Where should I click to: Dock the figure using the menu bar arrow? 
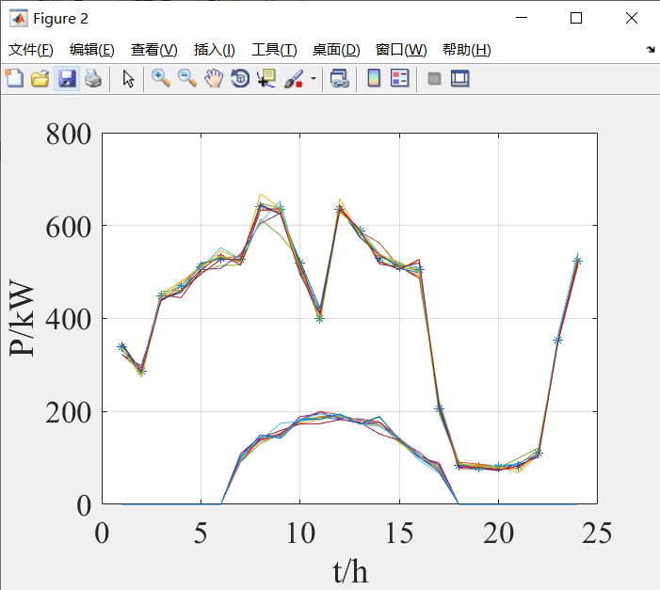tap(651, 50)
